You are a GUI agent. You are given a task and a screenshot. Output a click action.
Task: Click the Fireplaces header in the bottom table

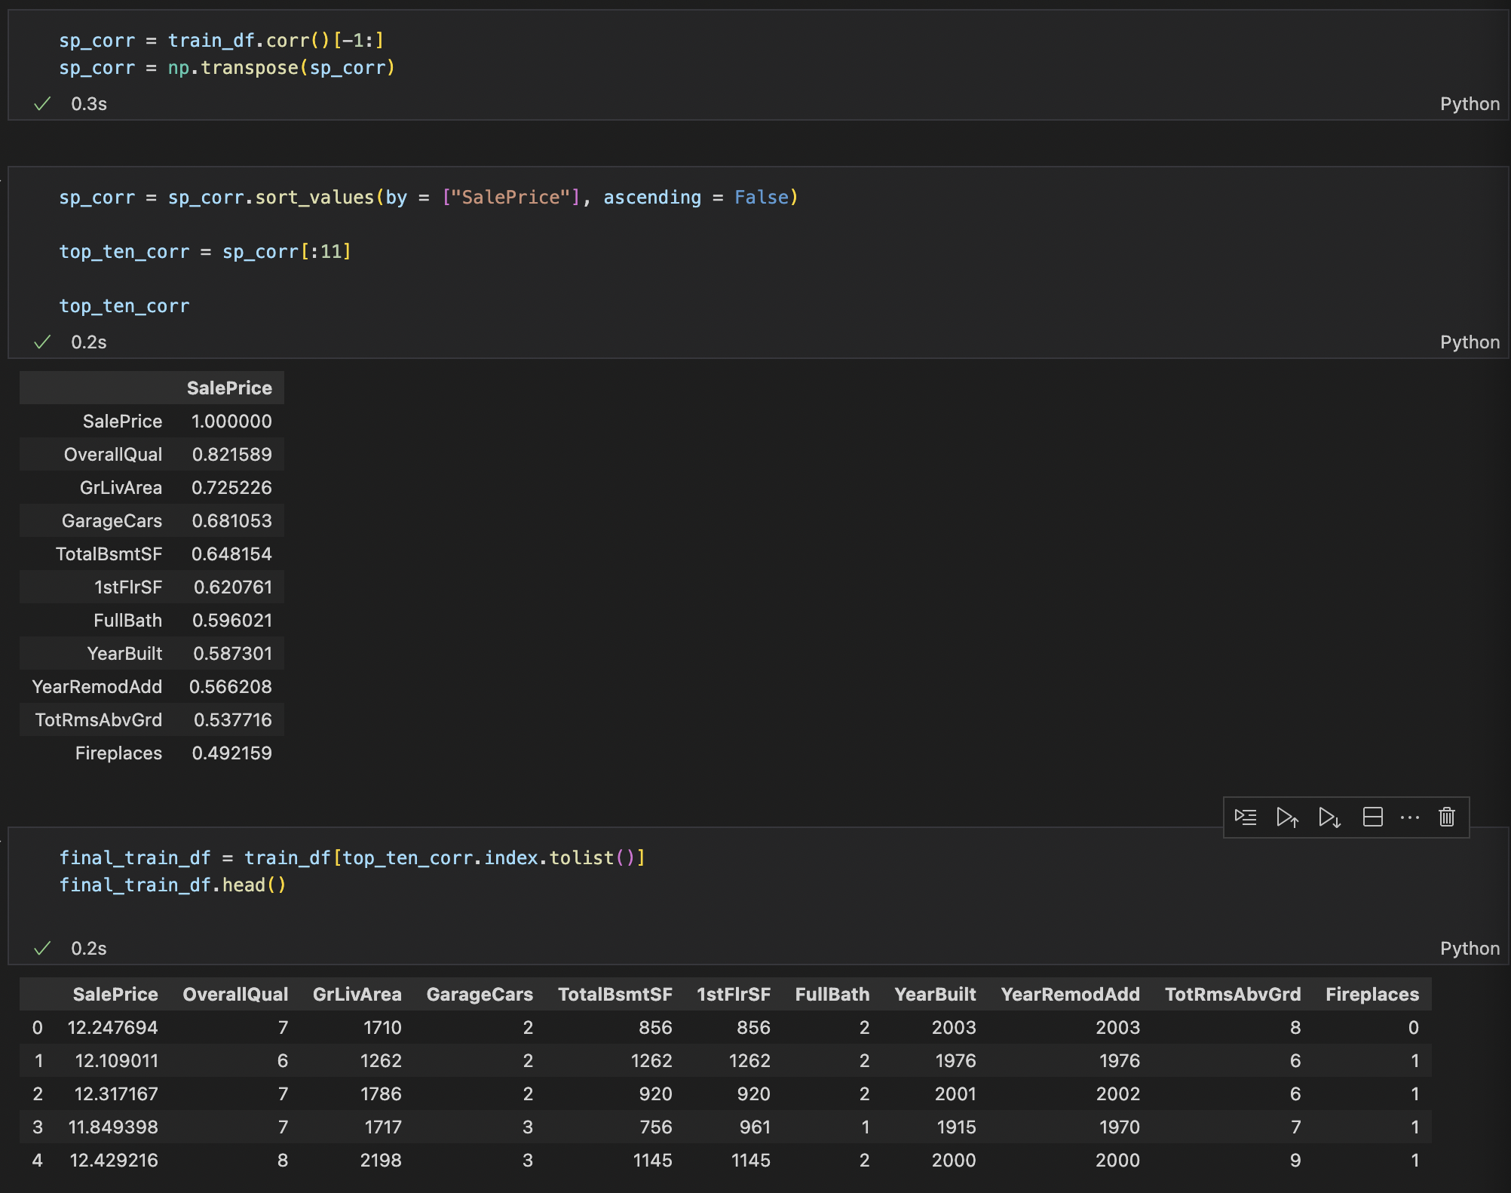click(x=1372, y=994)
